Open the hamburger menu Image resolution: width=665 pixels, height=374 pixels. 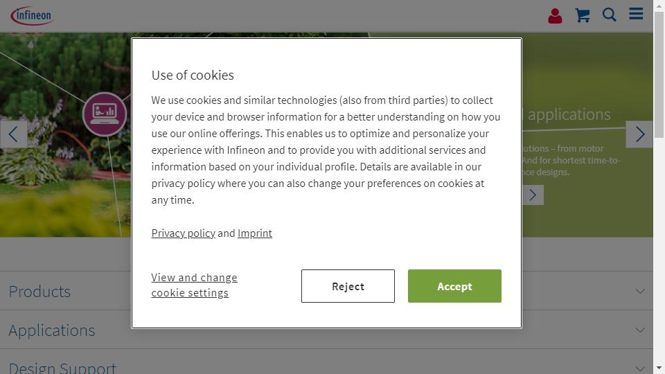pos(636,14)
